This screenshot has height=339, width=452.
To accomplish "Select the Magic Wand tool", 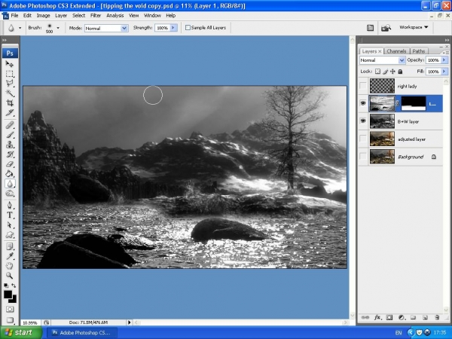I will [10, 93].
